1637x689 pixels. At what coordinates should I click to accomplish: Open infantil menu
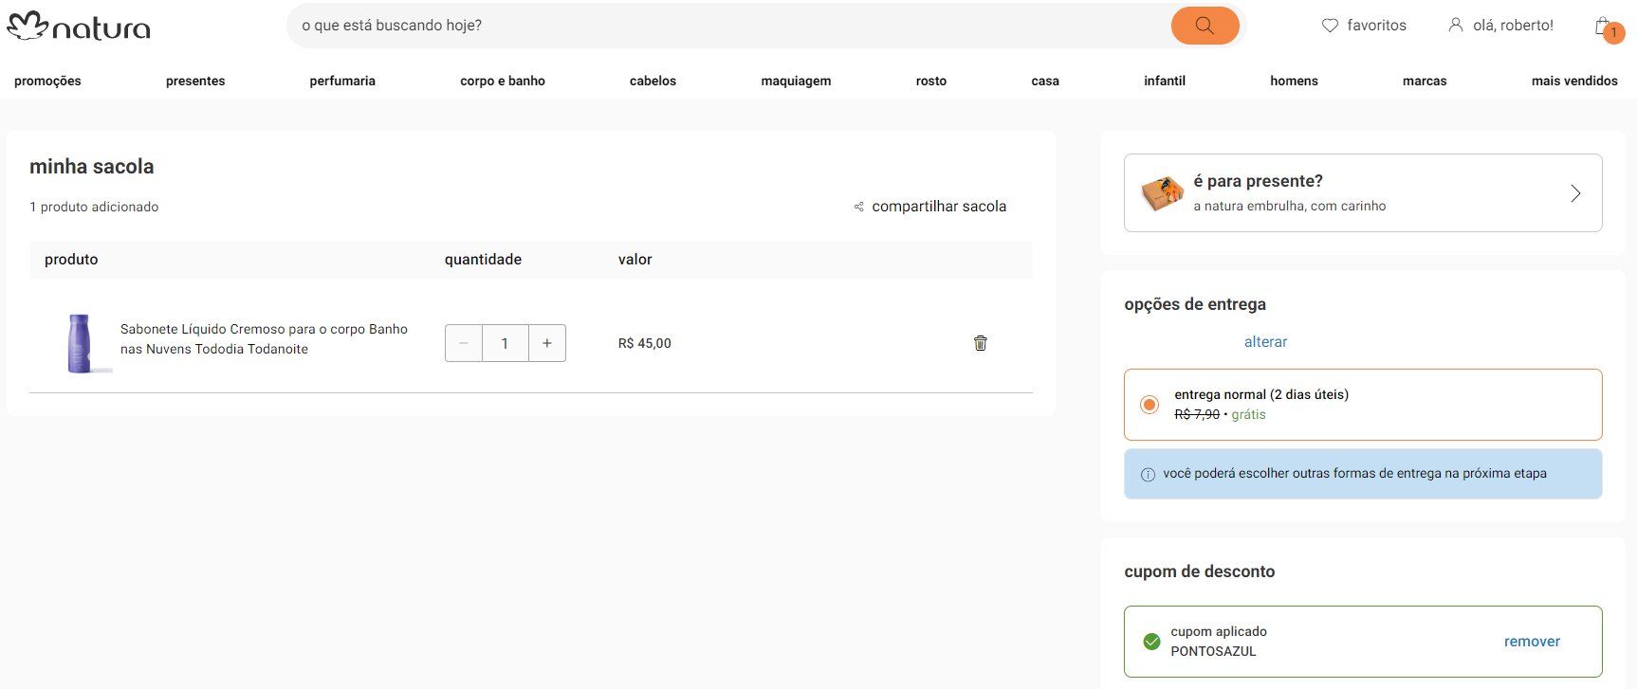(x=1165, y=81)
